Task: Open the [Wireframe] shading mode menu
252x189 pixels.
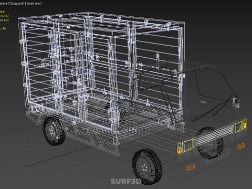Action: pos(33,4)
